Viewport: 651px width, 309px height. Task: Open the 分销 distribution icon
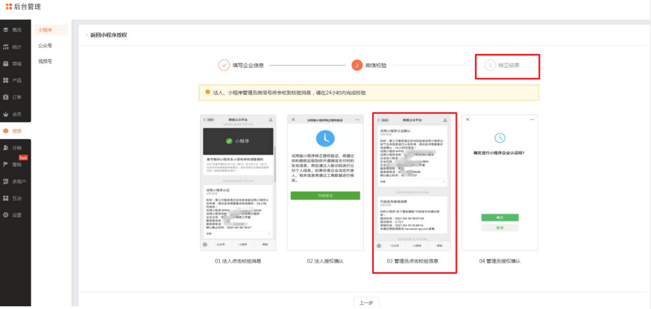click(6, 148)
